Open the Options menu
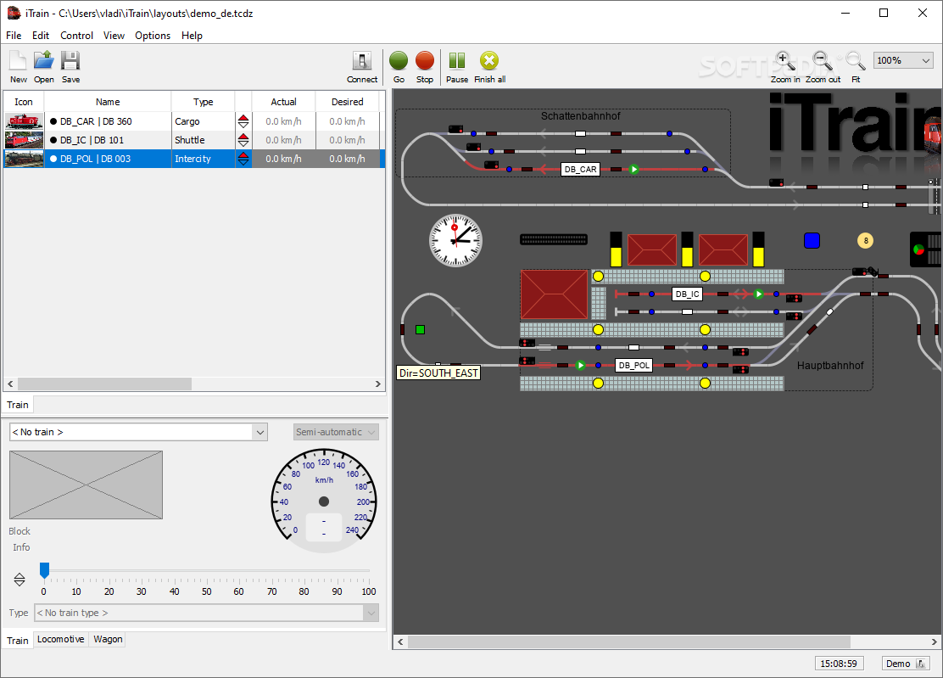943x678 pixels. point(153,36)
